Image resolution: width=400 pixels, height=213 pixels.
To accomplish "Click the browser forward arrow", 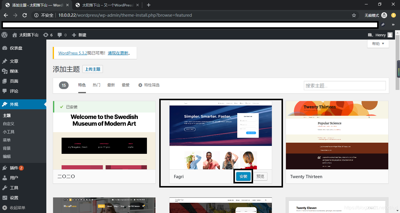I will (15, 15).
